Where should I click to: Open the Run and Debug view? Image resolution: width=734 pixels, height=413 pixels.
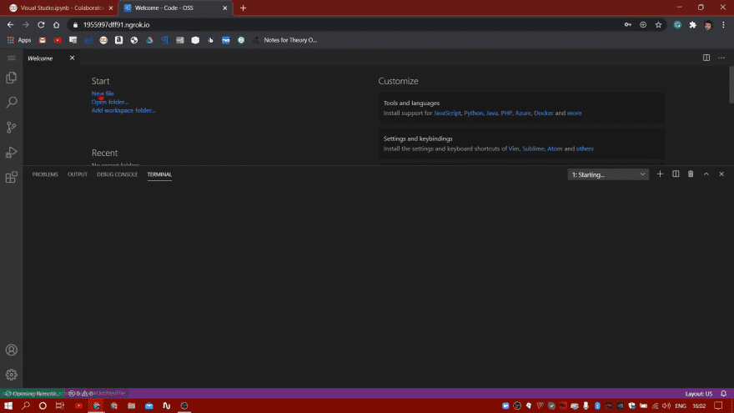click(x=11, y=152)
